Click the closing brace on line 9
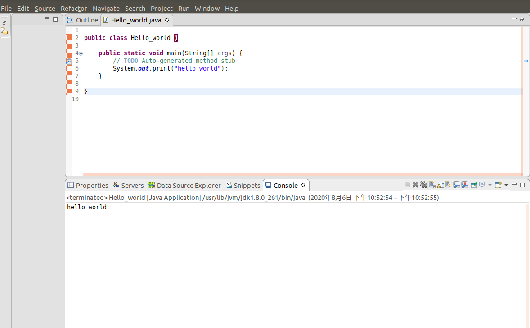The image size is (530, 328). tap(86, 92)
